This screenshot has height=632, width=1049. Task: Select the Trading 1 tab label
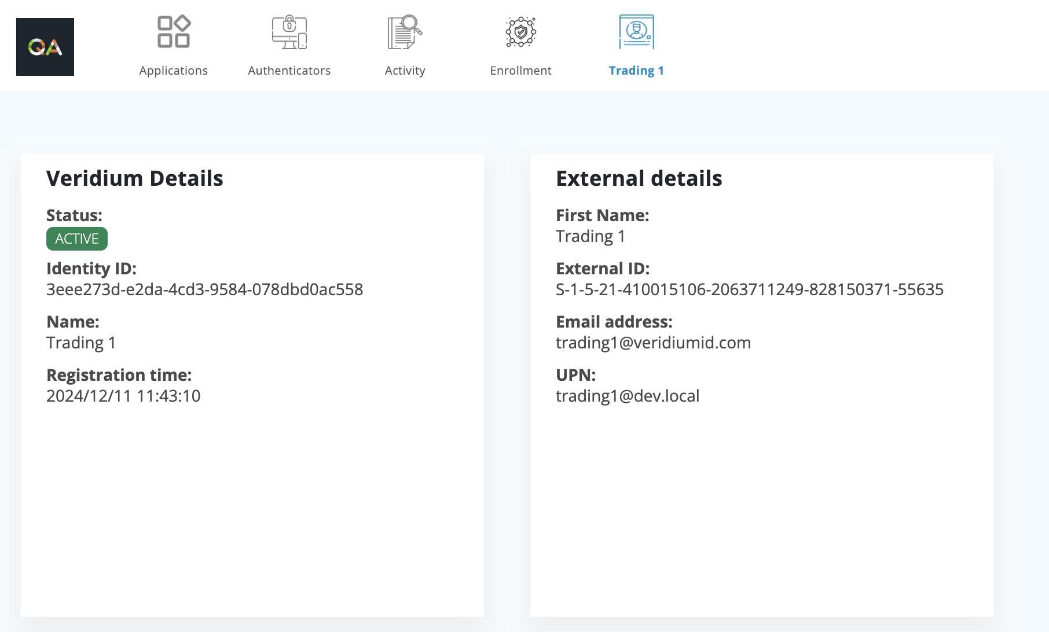pyautogui.click(x=636, y=71)
